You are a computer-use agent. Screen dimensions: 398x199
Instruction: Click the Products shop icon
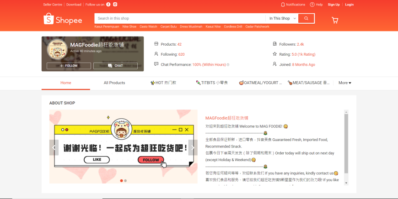click(x=156, y=44)
